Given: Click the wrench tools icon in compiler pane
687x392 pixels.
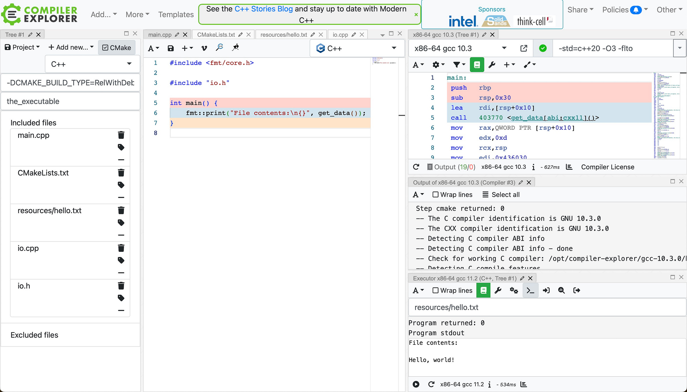Looking at the screenshot, I should pyautogui.click(x=492, y=65).
